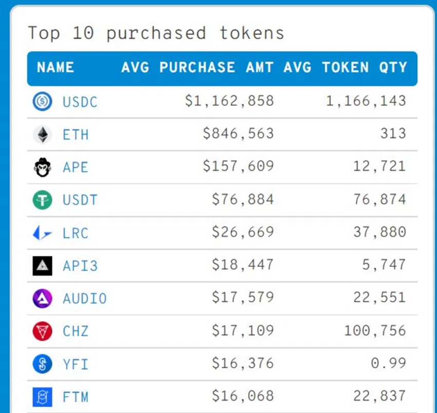Viewport: 437px width, 413px height.
Task: Click the Loopring LRC icon
Action: 42,233
